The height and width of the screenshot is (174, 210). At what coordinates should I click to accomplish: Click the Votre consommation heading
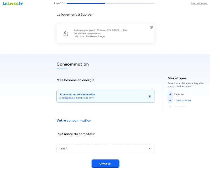[x=74, y=120]
